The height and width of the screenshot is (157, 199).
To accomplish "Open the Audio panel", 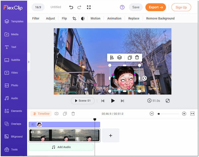I will click(x=11, y=98).
